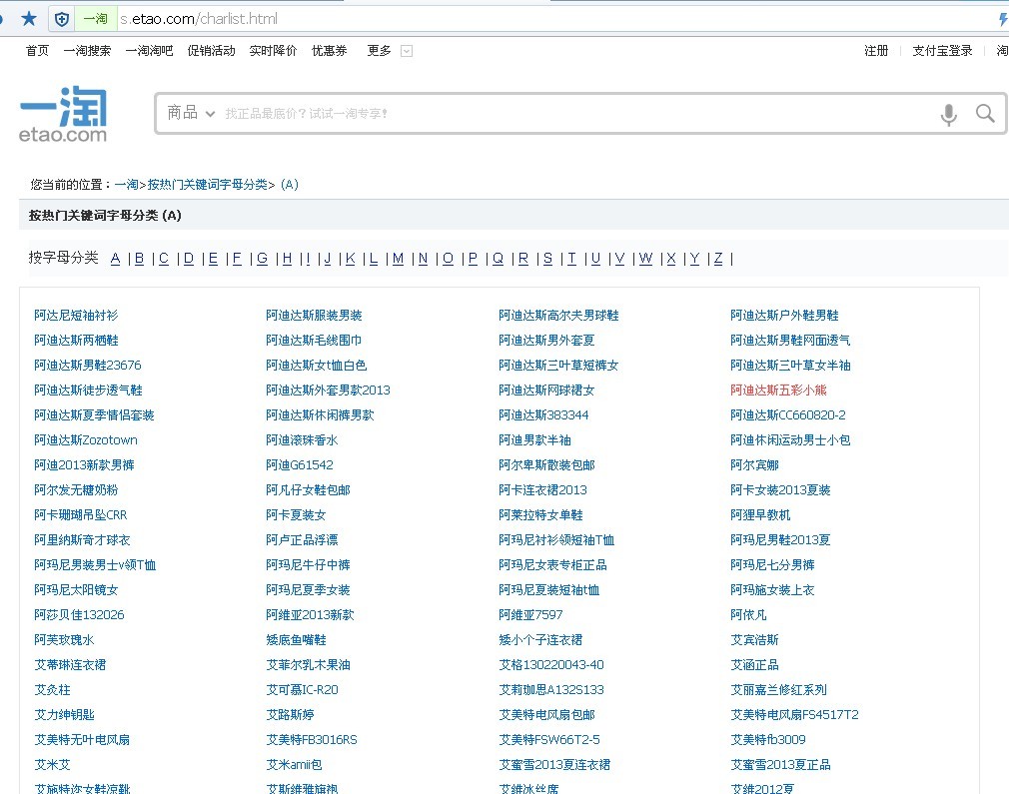Click the etao.com logo
The width and height of the screenshot is (1009, 794).
[62, 112]
